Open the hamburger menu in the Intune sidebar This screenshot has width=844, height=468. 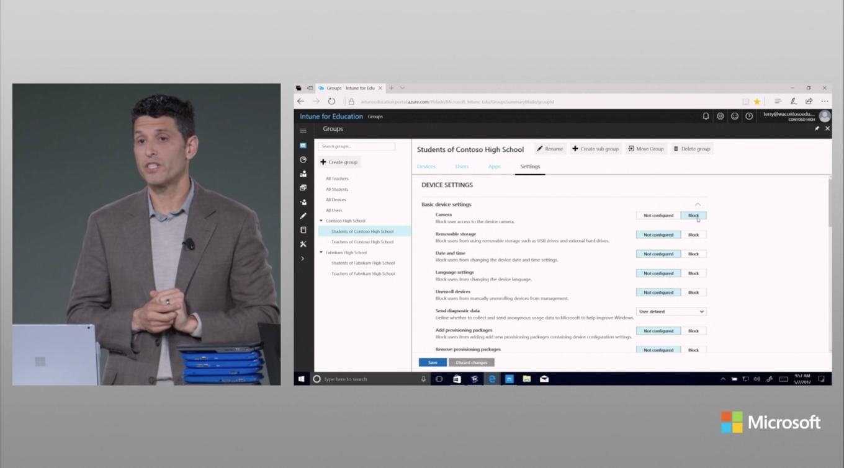[x=303, y=131]
